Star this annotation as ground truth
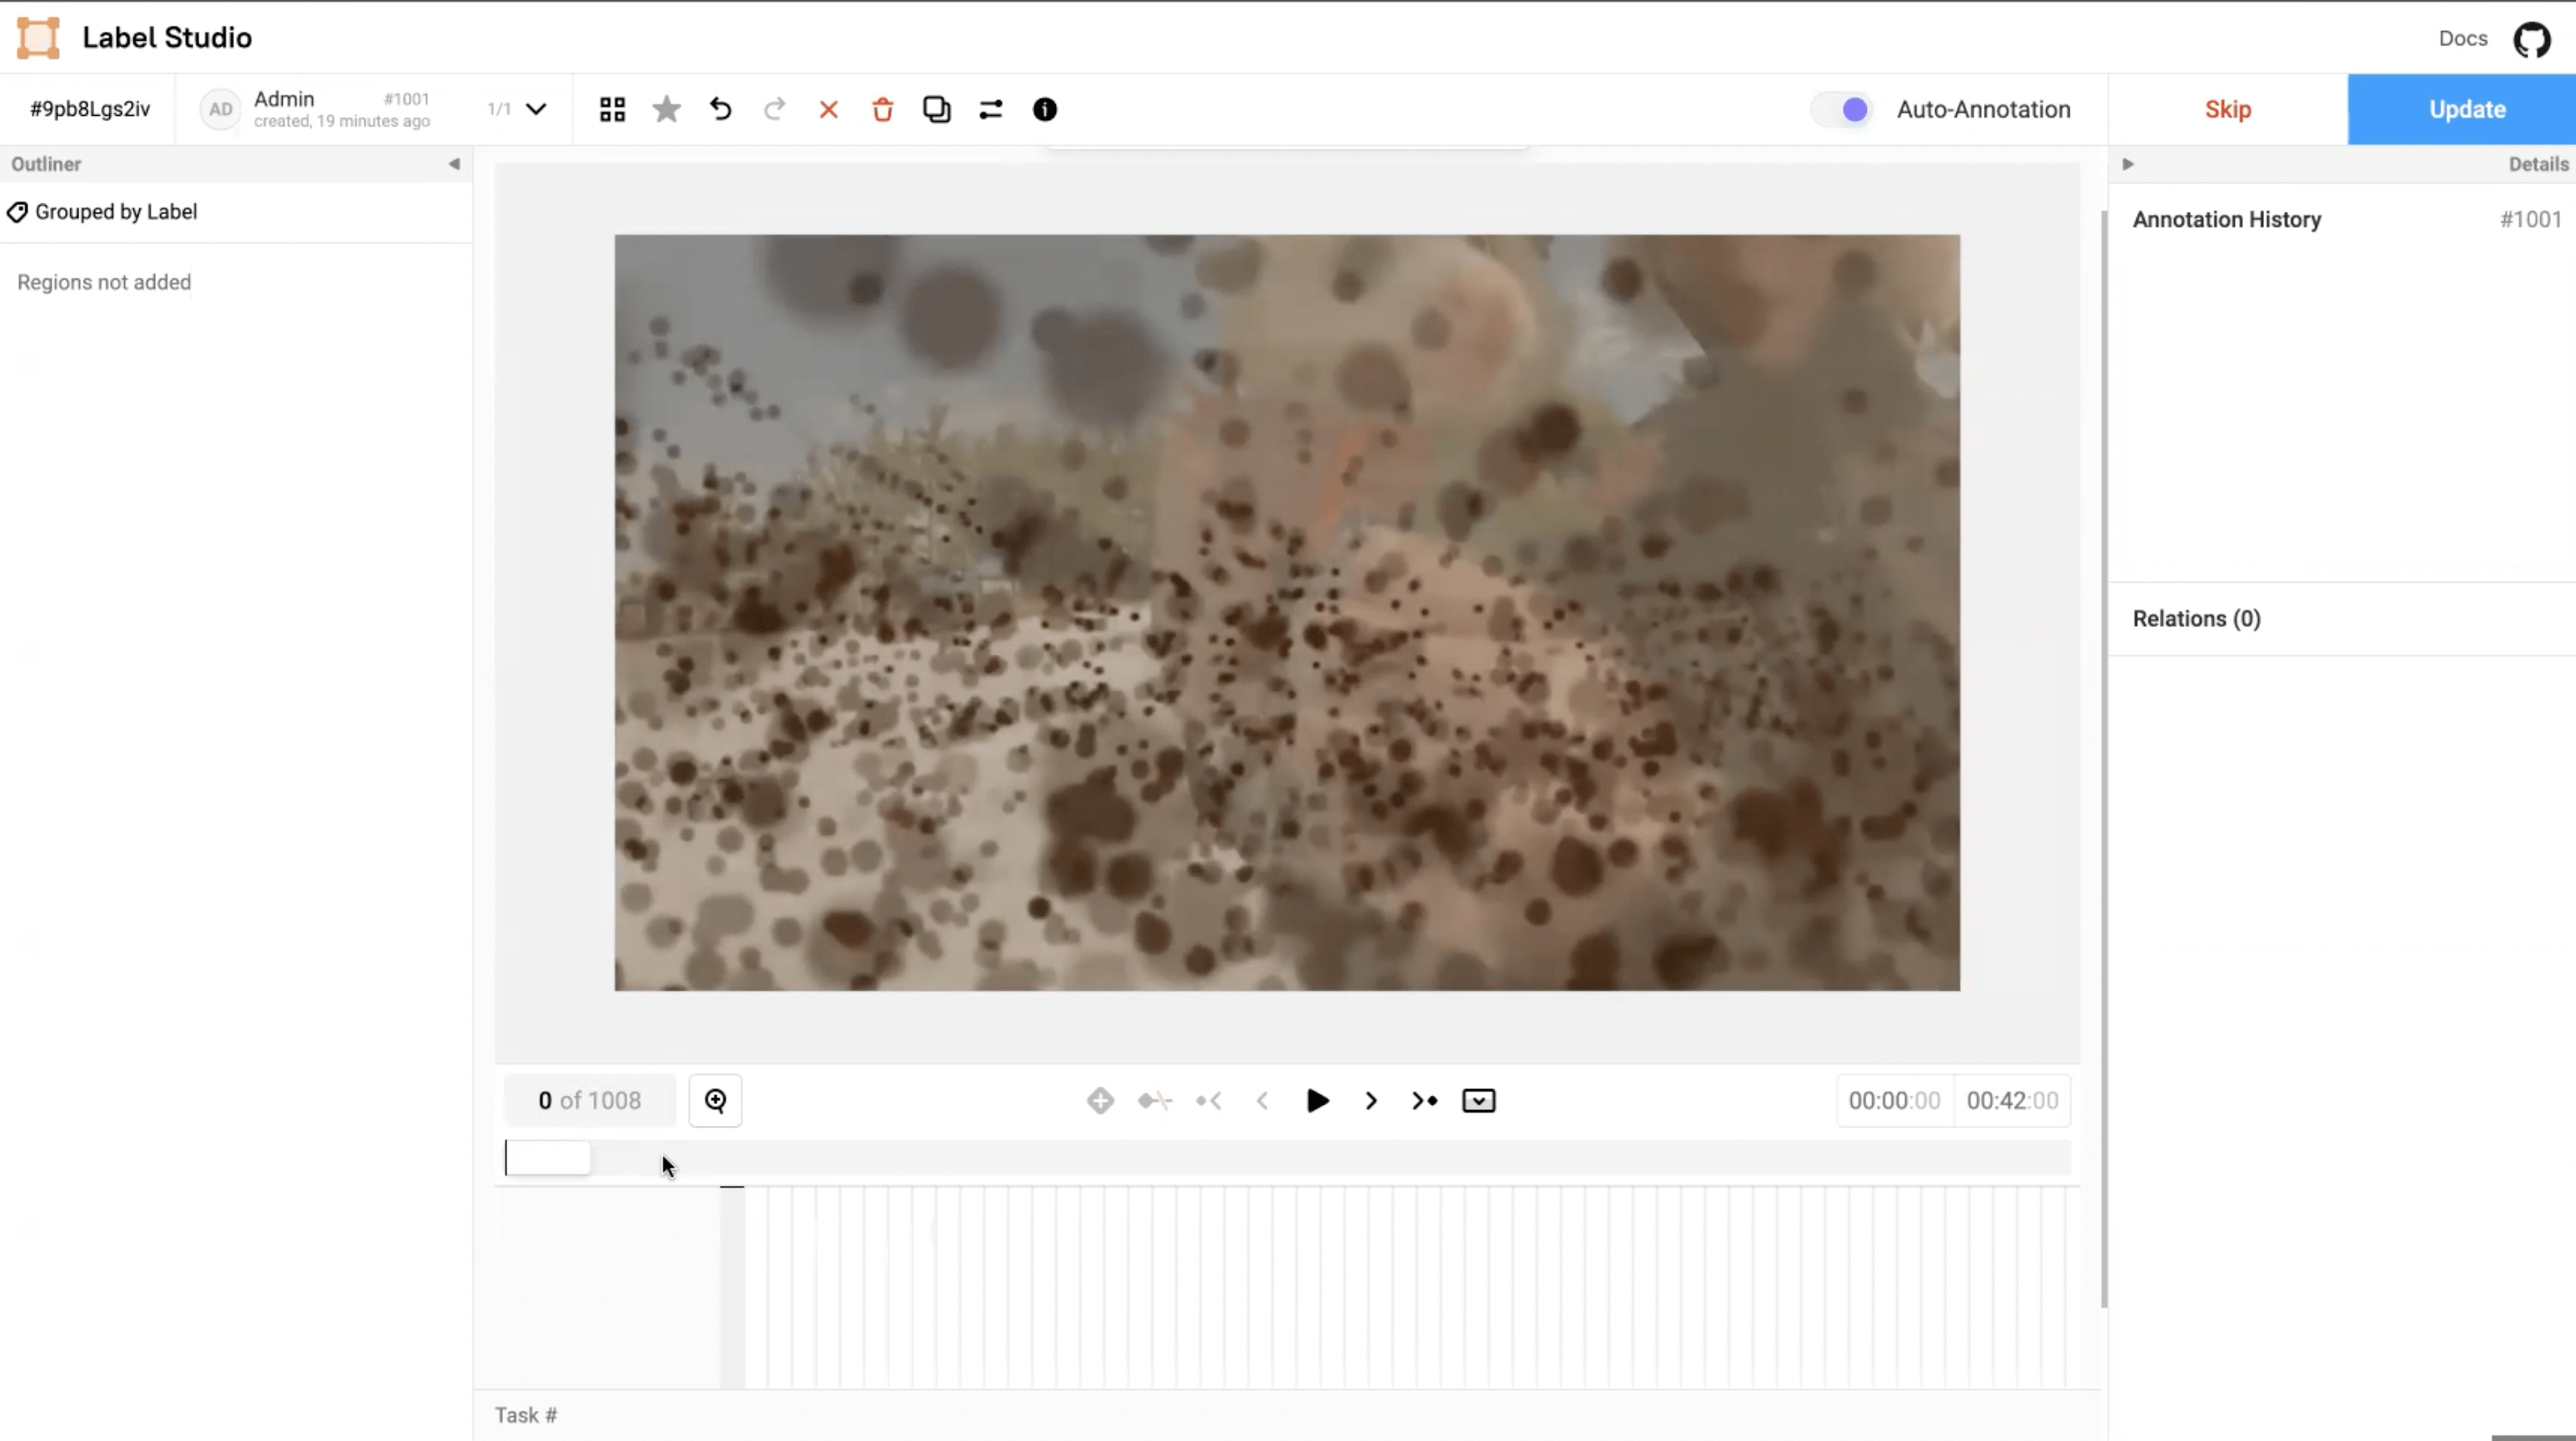 tap(666, 109)
